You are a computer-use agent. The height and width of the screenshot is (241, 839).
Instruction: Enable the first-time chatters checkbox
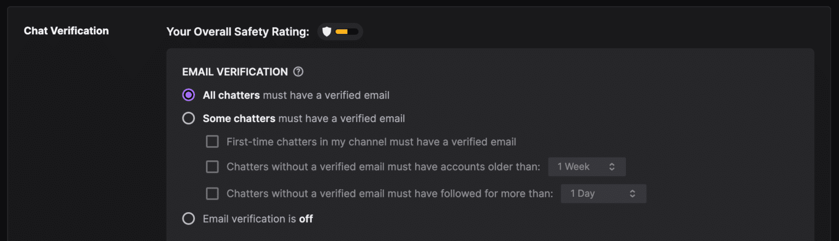pos(212,142)
